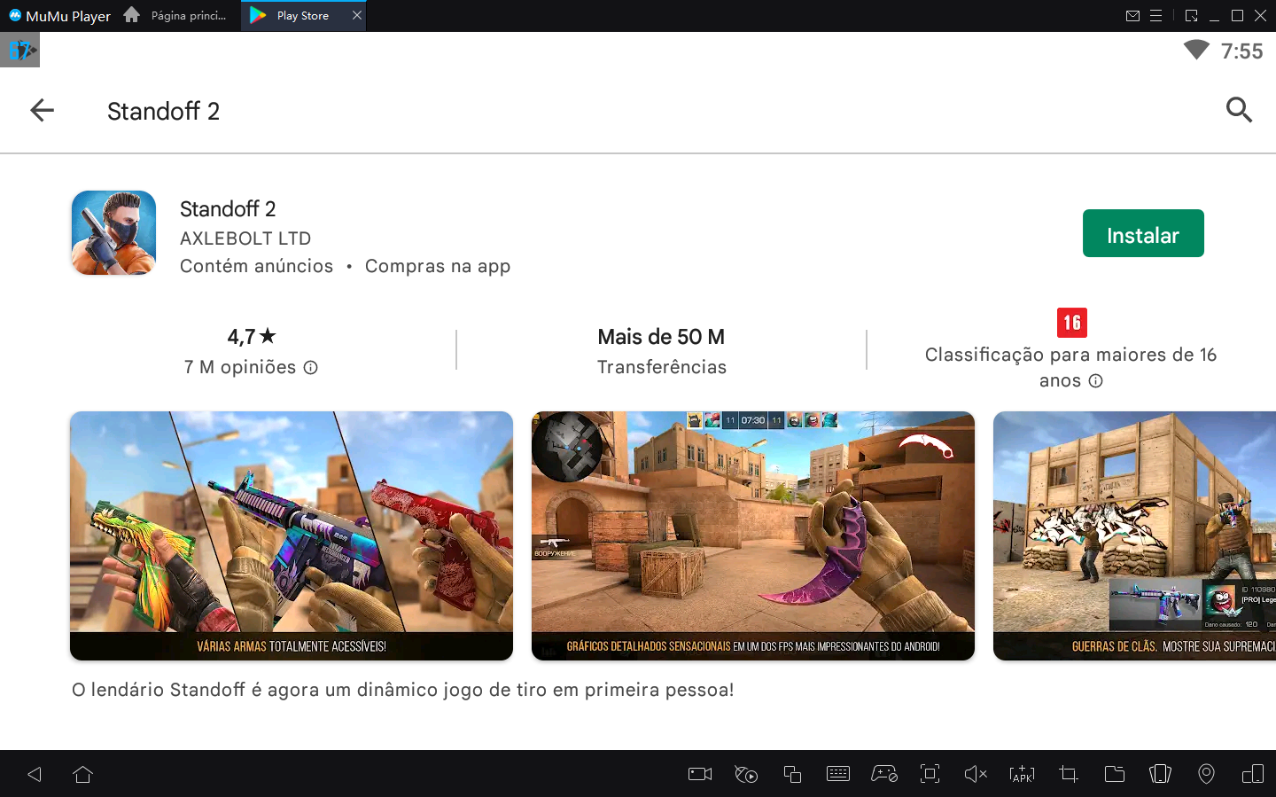This screenshot has height=797, width=1276.
Task: Install an APK file
Action: pyautogui.click(x=1022, y=774)
